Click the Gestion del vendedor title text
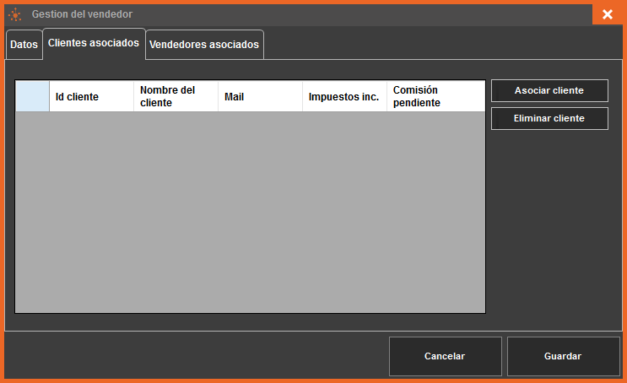The width and height of the screenshot is (627, 383). pyautogui.click(x=82, y=14)
